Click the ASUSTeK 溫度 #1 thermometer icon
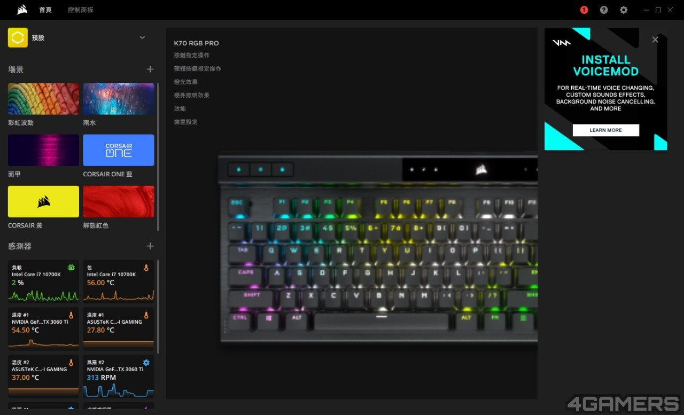Screen dimensions: 684x415 (x=146, y=315)
